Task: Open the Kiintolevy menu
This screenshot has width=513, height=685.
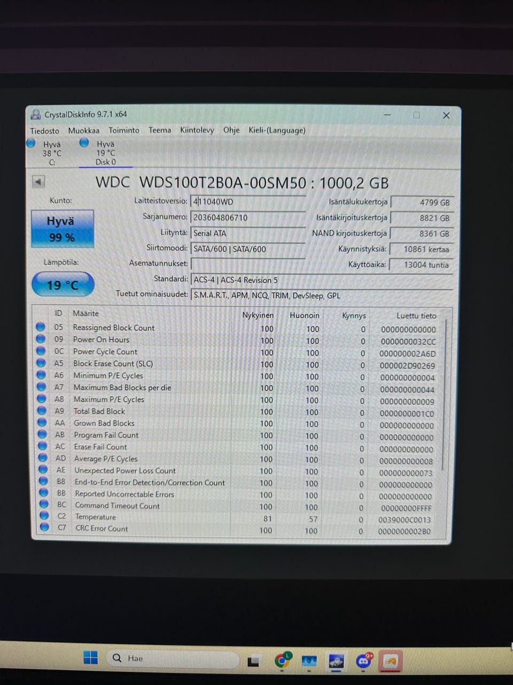Action: coord(197,130)
